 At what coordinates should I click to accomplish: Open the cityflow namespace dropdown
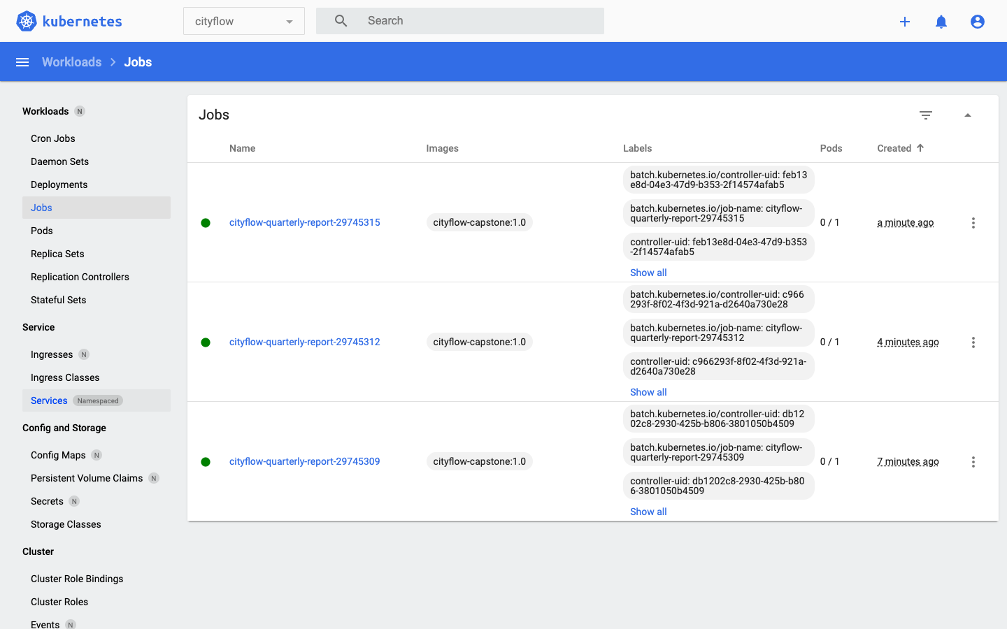244,21
